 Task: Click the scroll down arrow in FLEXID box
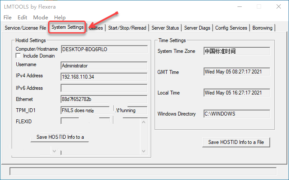coord(144,151)
